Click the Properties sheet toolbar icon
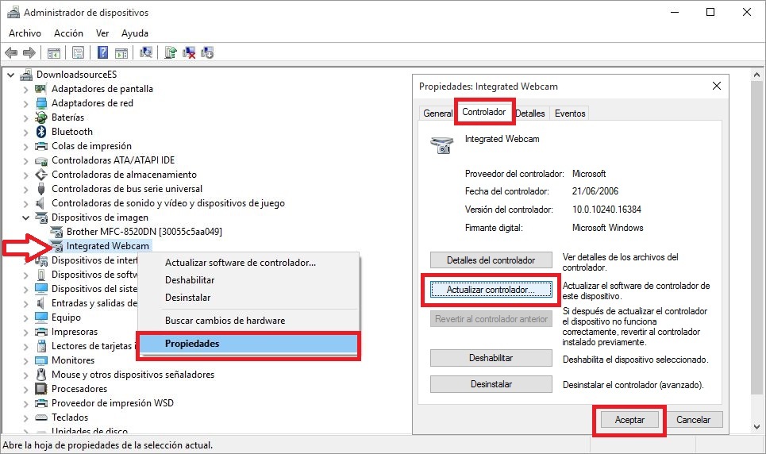The width and height of the screenshot is (766, 454). pos(78,52)
